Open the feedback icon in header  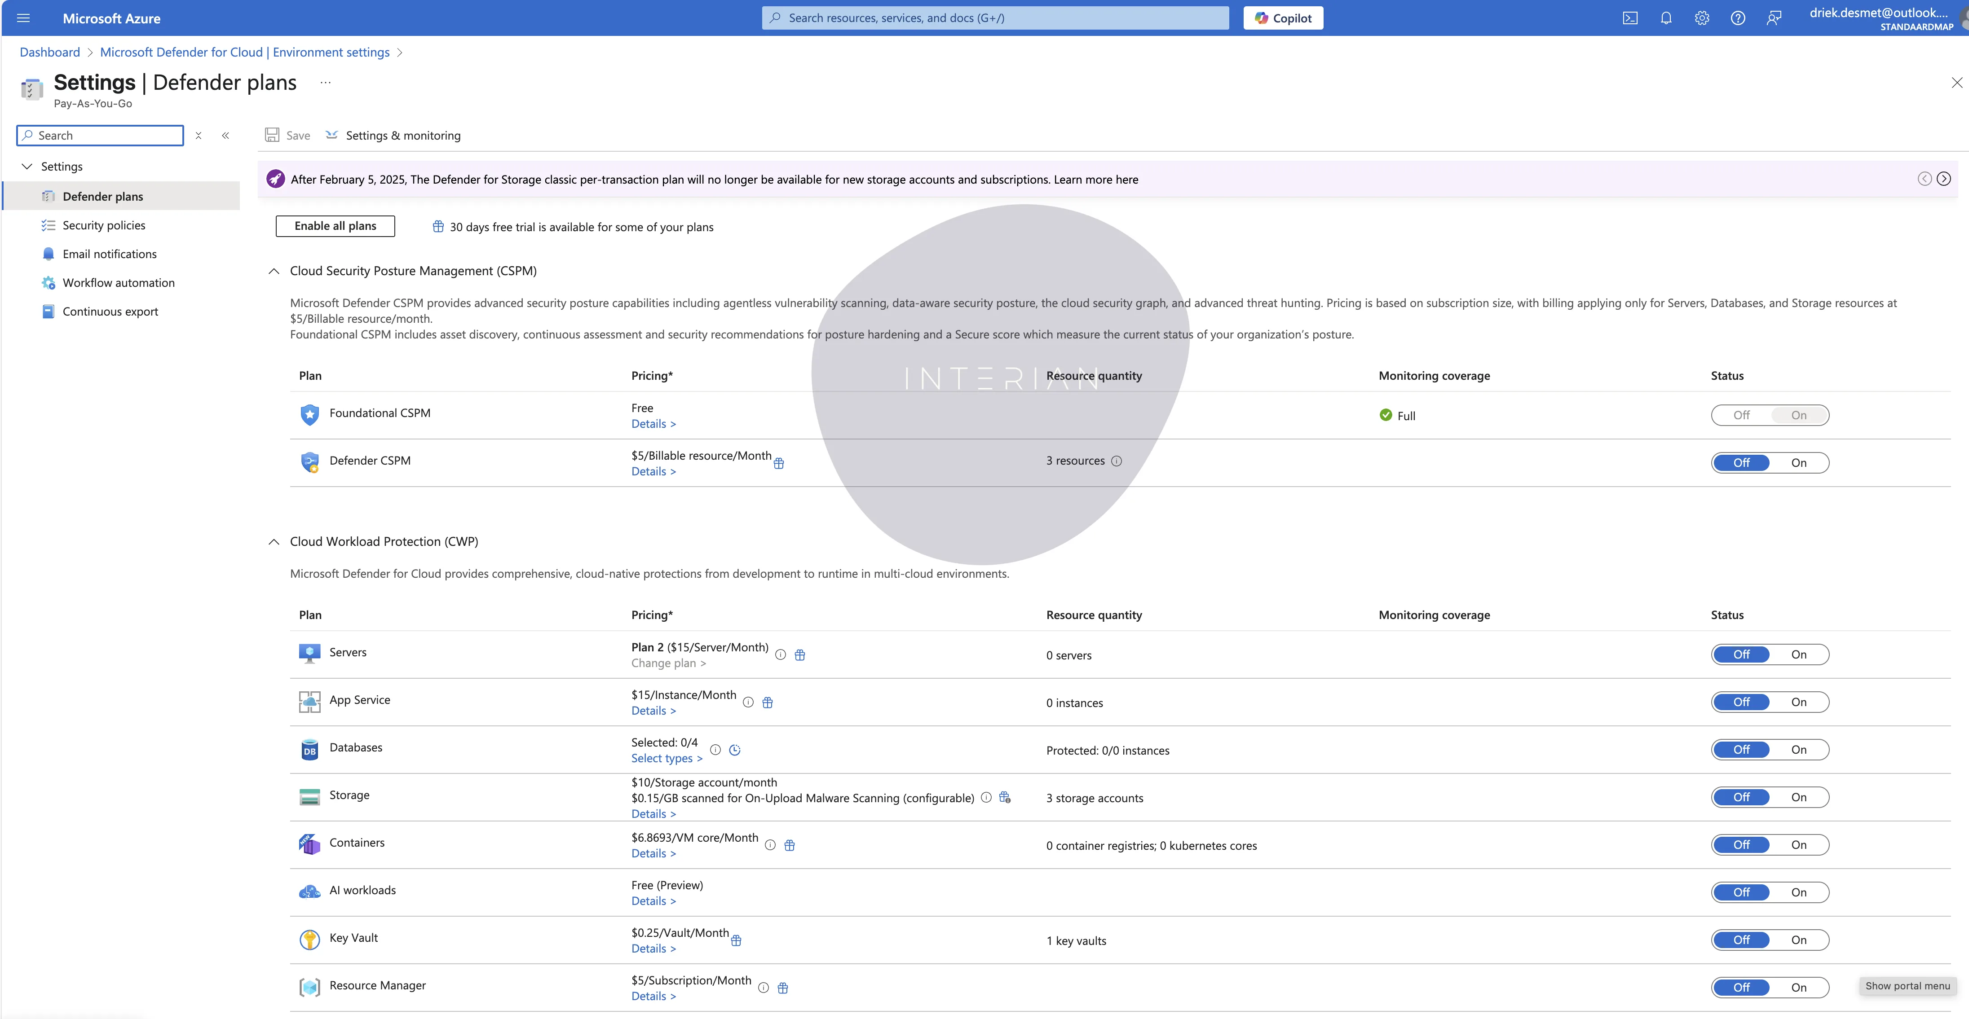tap(1773, 18)
